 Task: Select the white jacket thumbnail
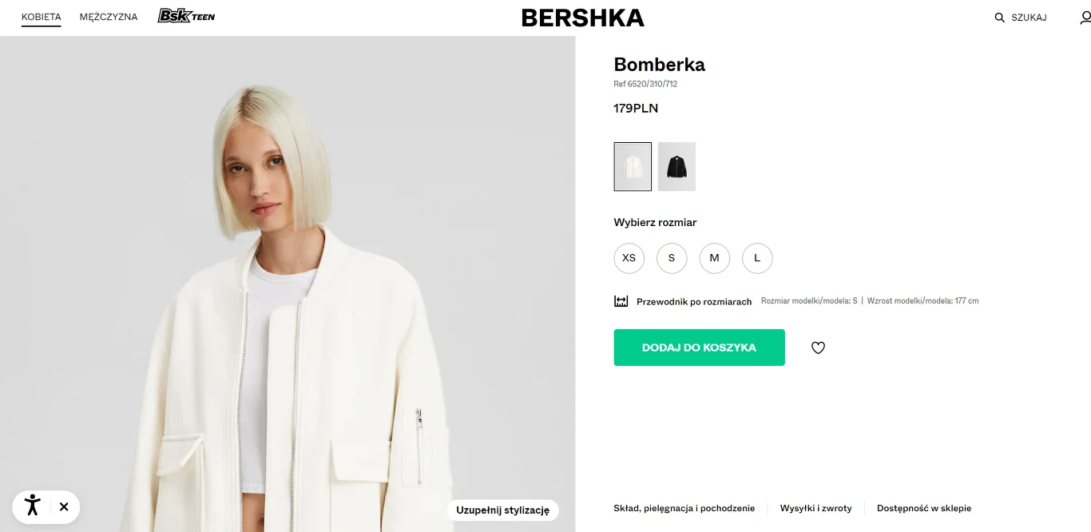[633, 166]
